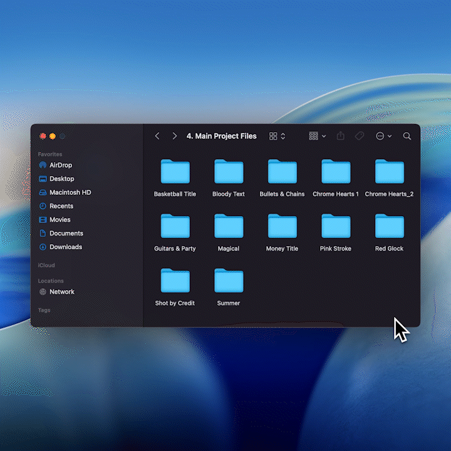Select the Pink Stroke folder

coord(336,232)
